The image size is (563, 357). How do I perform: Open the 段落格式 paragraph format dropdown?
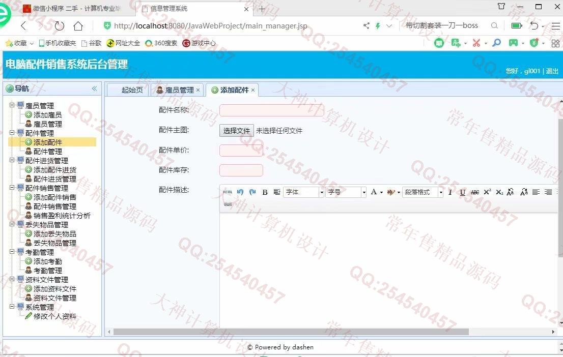[x=423, y=192]
